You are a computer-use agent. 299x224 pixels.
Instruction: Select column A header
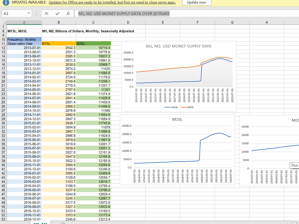(x=24, y=22)
